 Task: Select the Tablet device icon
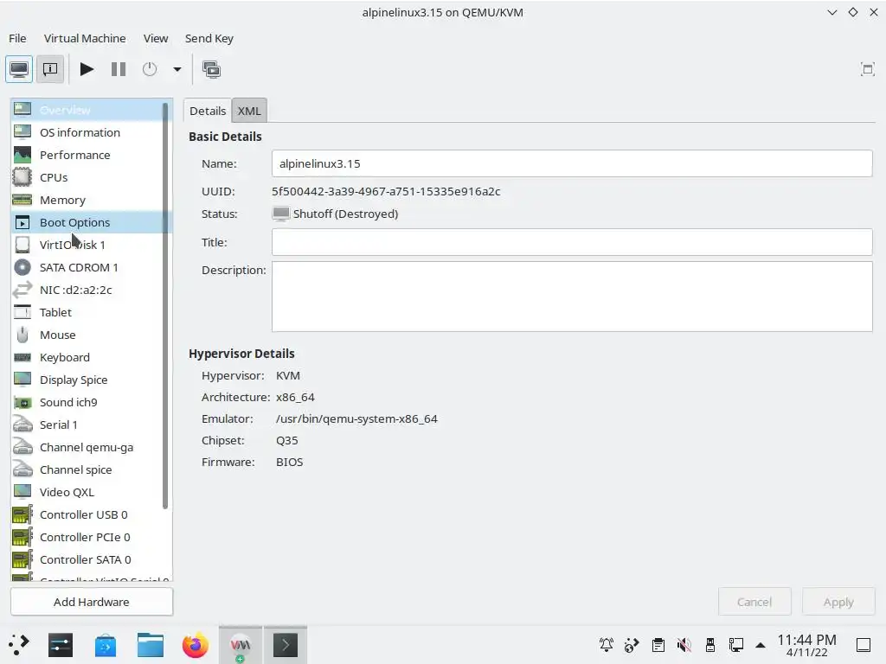pos(22,312)
